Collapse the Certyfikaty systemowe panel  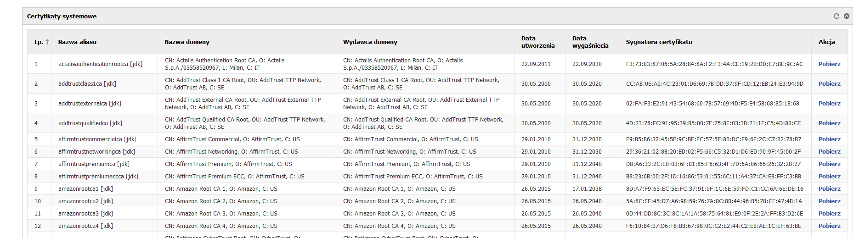846,16
